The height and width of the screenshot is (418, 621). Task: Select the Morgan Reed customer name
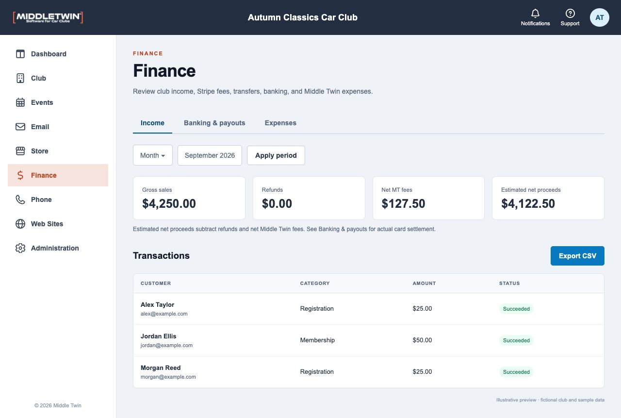[x=161, y=368]
